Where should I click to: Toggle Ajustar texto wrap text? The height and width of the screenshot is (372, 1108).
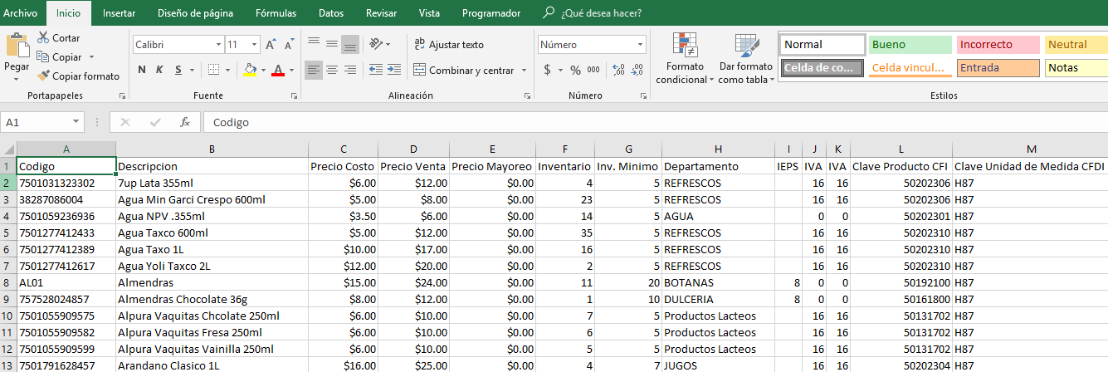[x=448, y=45]
